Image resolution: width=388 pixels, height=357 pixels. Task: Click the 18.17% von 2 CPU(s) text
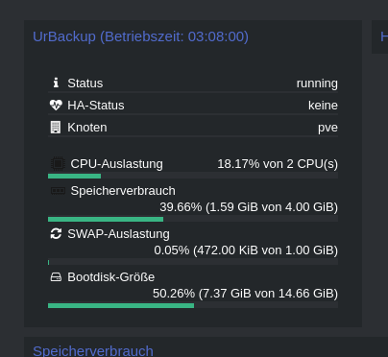pyautogui.click(x=278, y=164)
